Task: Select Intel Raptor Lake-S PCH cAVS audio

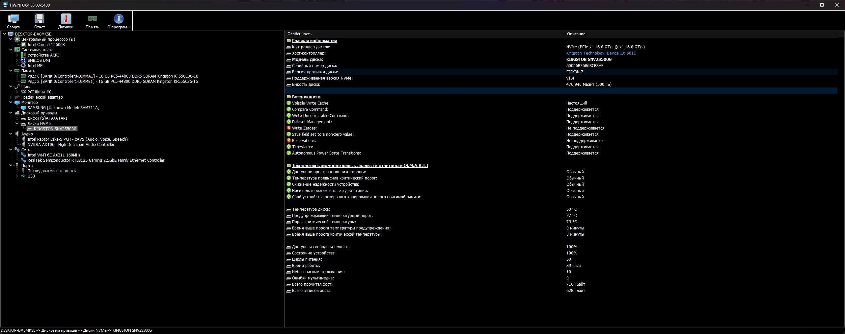Action: 77,139
